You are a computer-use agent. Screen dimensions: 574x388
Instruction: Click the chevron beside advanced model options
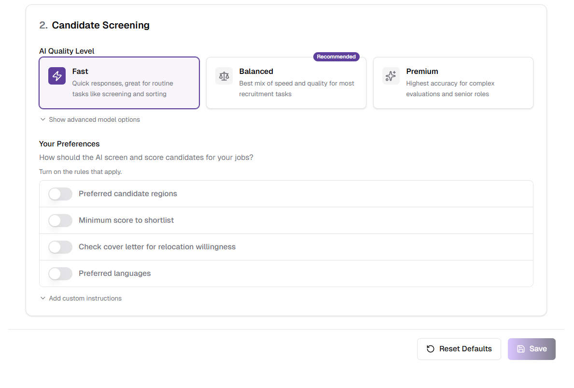pos(42,119)
